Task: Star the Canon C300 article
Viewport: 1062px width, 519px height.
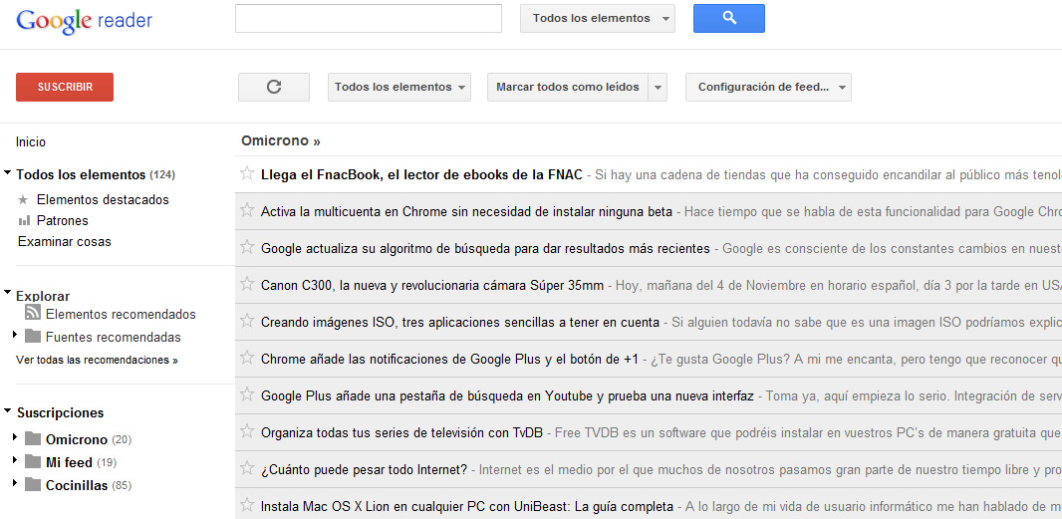Action: point(247,284)
